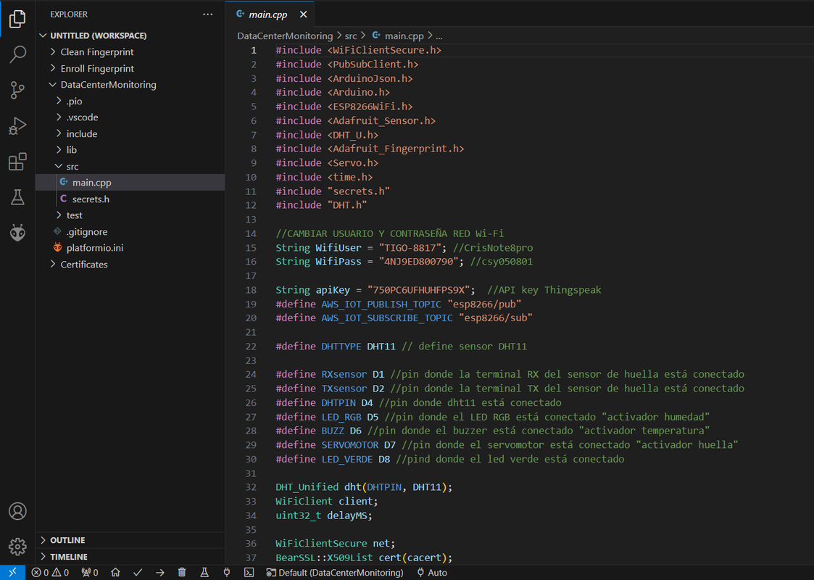Screen dimensions: 814x580
Task: Expand the Enroll Fingerprint folder
Action: click(53, 68)
